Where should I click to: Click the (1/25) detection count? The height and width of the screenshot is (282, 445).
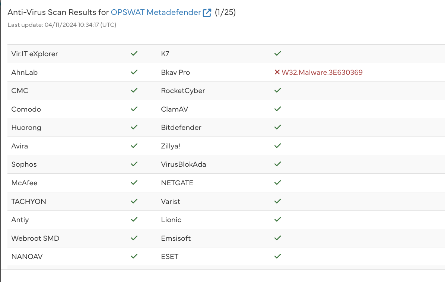point(225,12)
